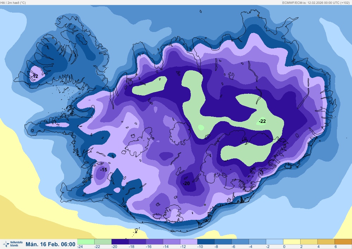Click the -22 temperature label on the map
Image resolution: width=352 pixels, height=249 pixels.
pyautogui.click(x=262, y=121)
